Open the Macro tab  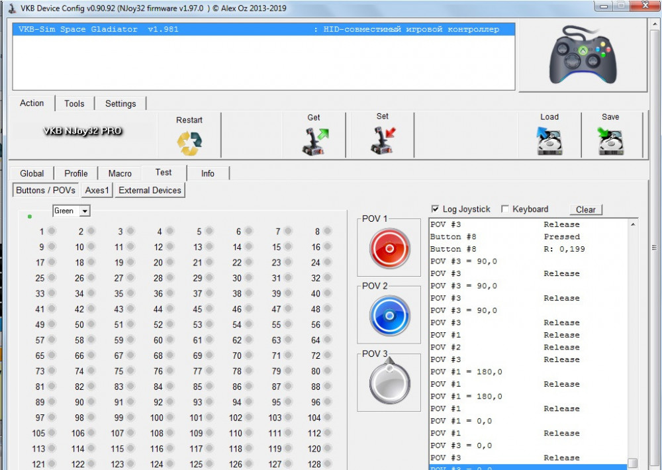coord(120,173)
